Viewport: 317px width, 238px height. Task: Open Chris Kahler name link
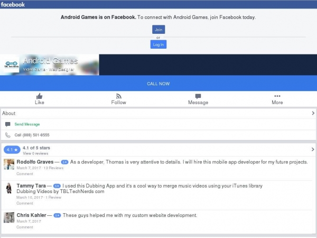[x=31, y=215]
